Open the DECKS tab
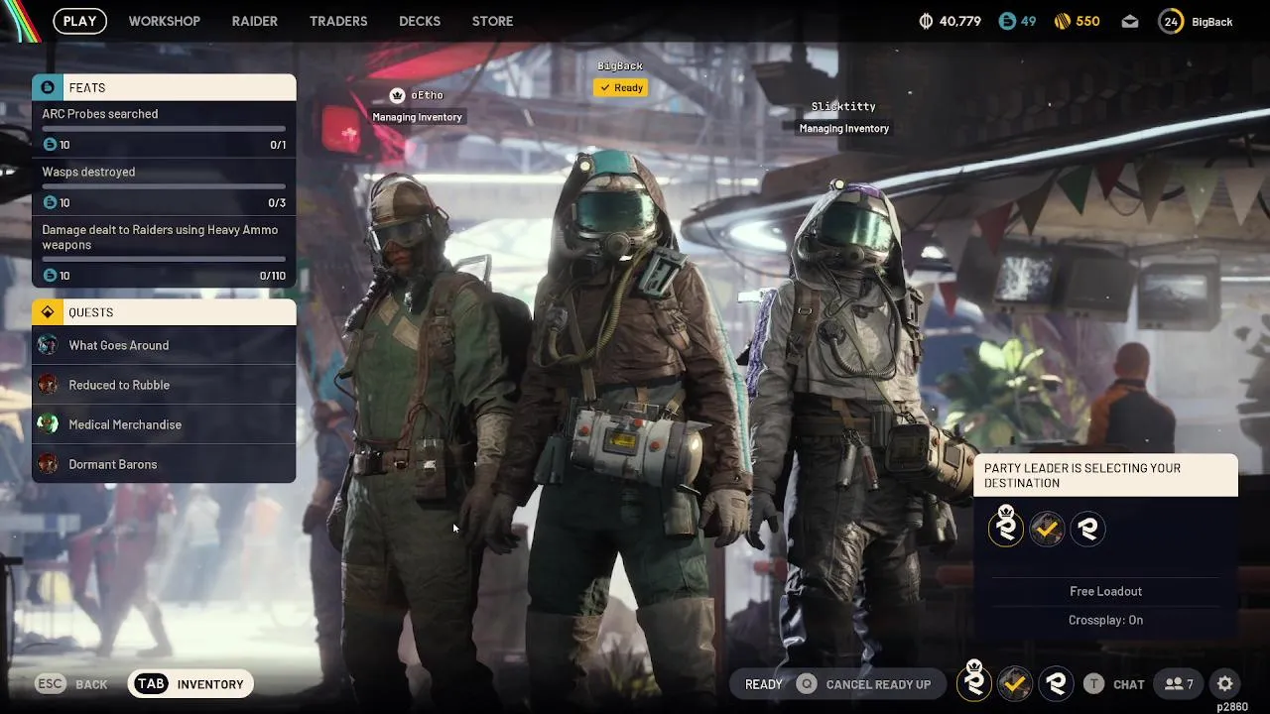 420,21
